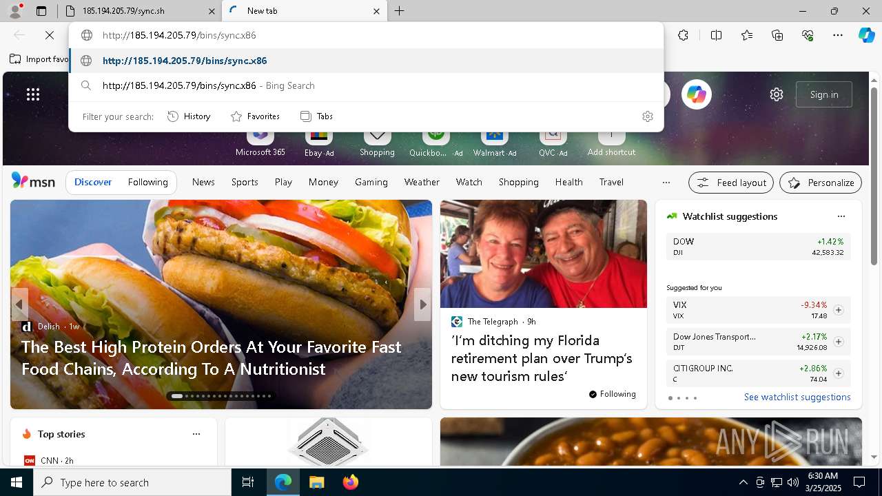Open search suggestions settings gear
882x496 pixels.
coord(647,116)
